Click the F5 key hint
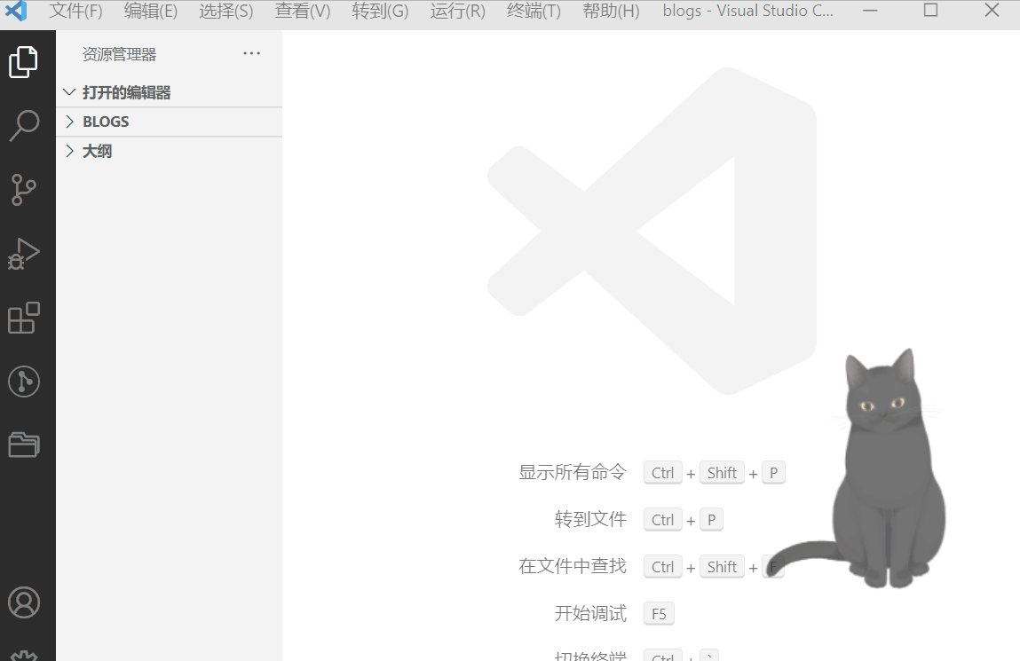Image resolution: width=1020 pixels, height=661 pixels. tap(659, 614)
